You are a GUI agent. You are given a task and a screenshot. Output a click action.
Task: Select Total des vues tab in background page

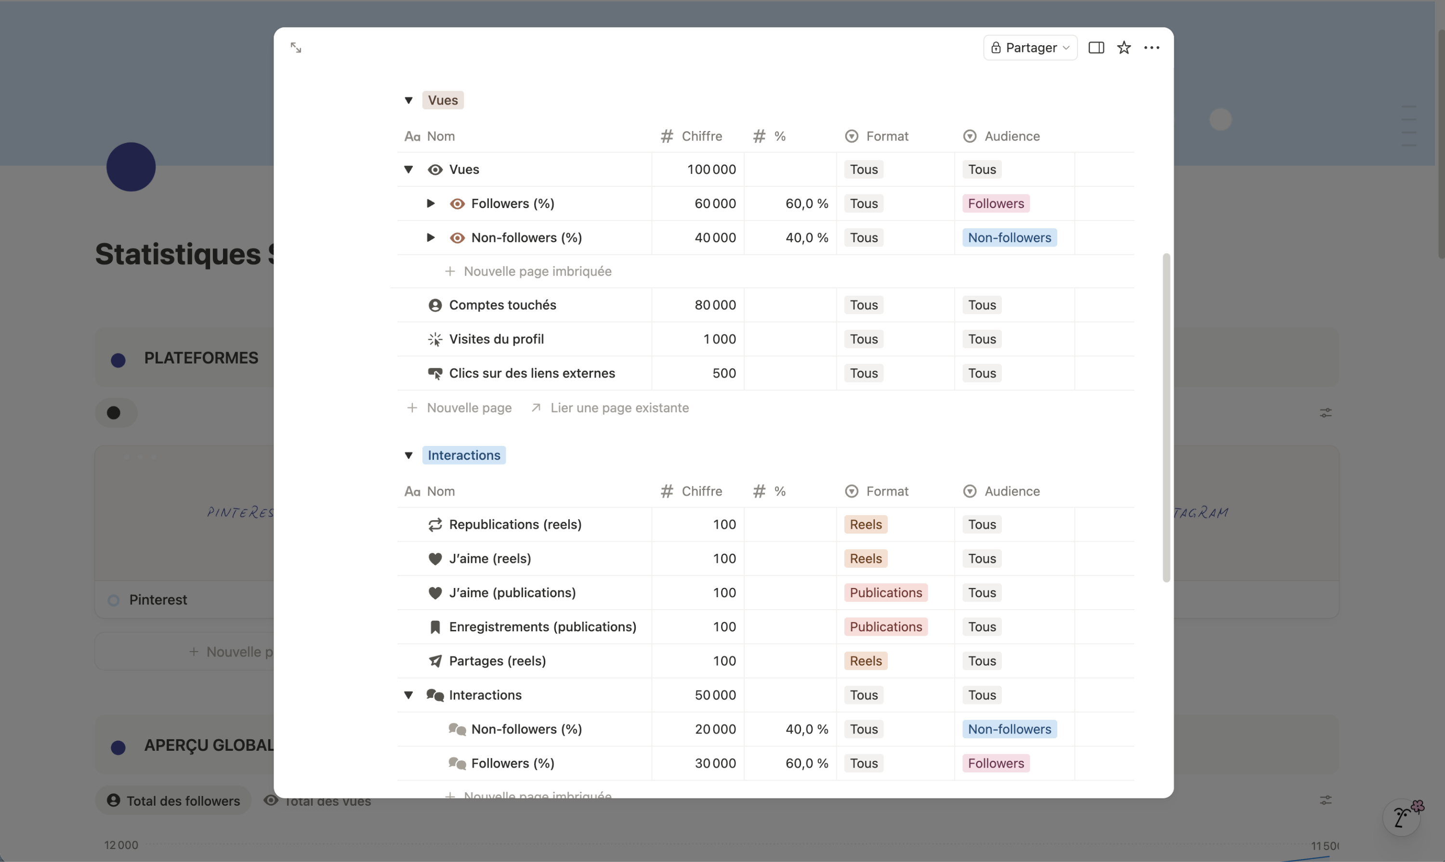tap(318, 801)
